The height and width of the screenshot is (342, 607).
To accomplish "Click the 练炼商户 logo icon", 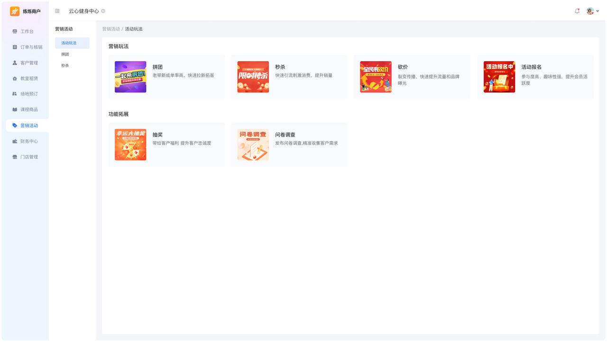I will tap(15, 11).
